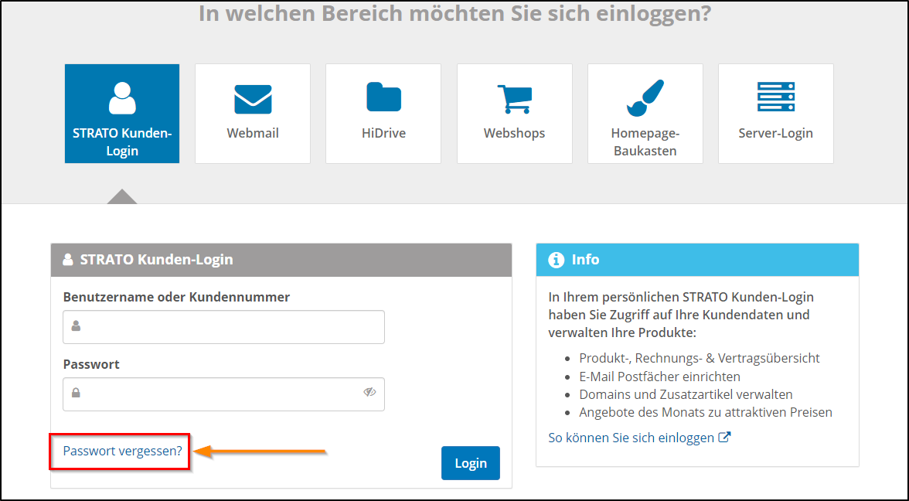The height and width of the screenshot is (501, 909).
Task: Click the page heading 'In welchen Bereich möchten Sie sich einloggen?'
Action: (454, 13)
